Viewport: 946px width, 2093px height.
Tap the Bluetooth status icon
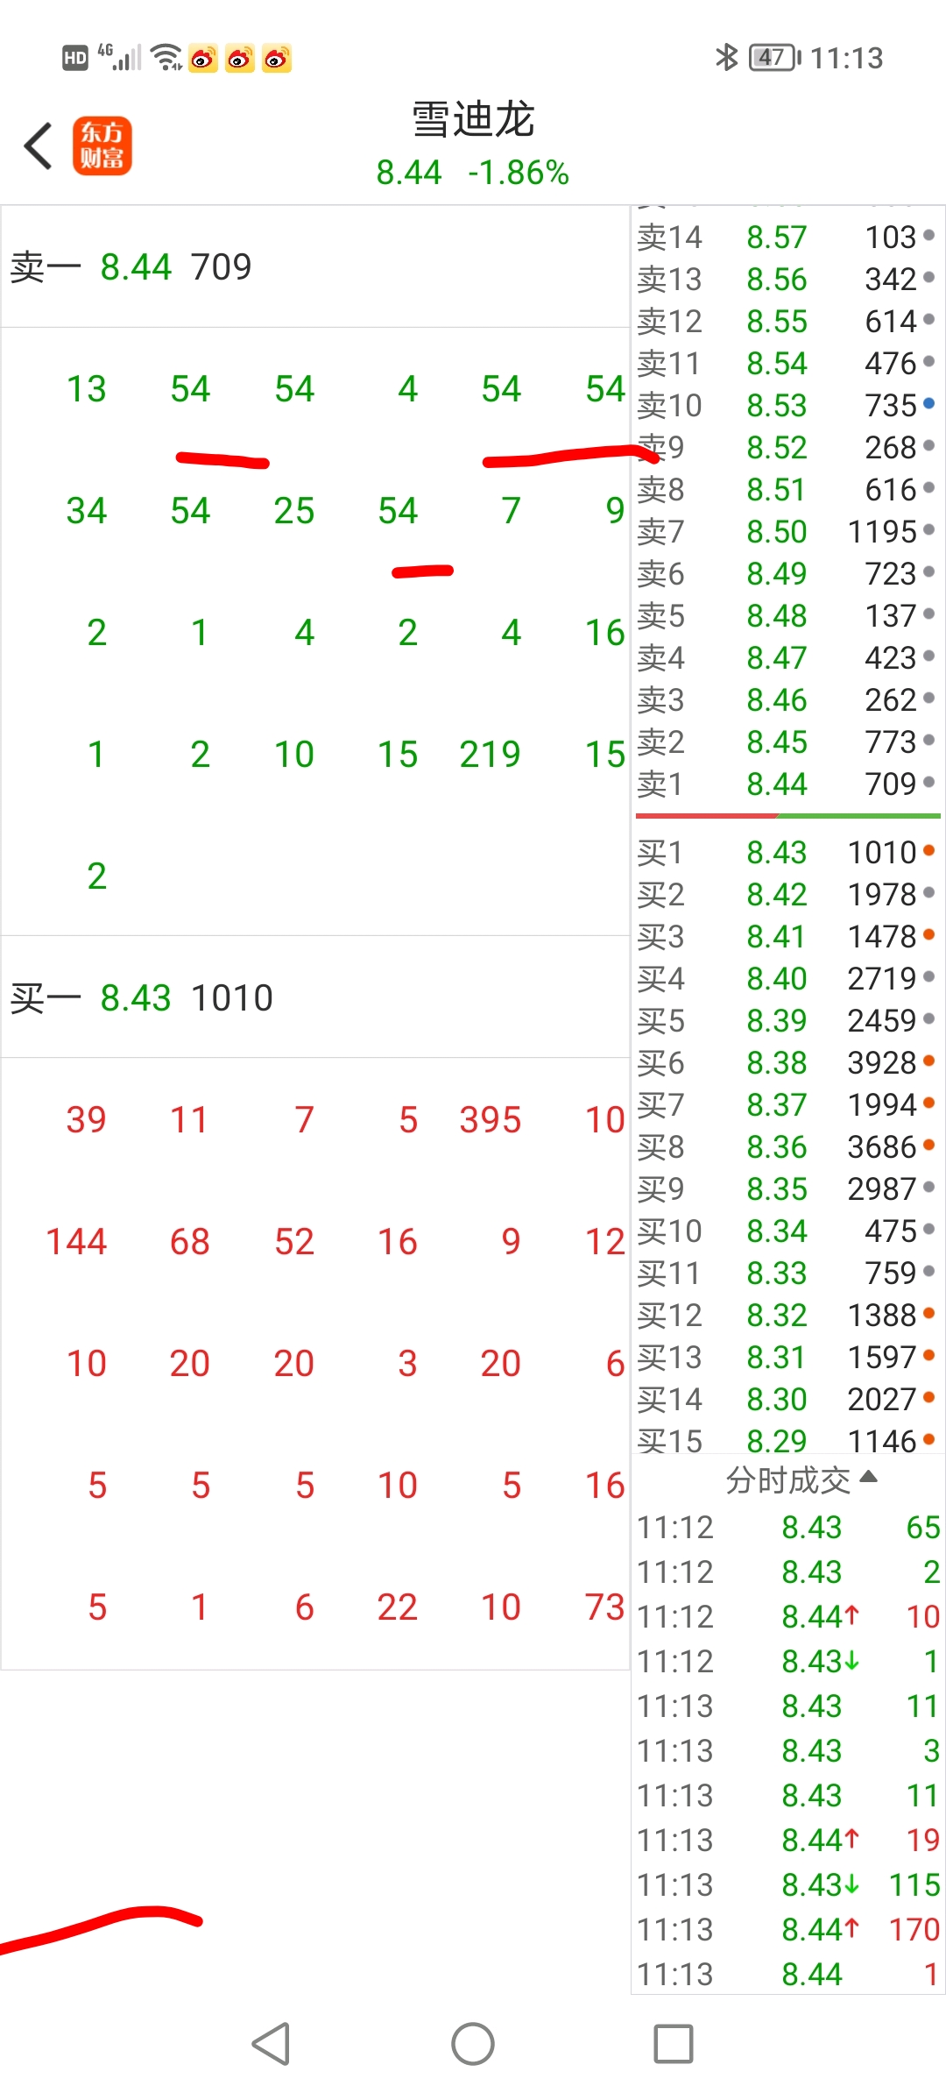(727, 58)
